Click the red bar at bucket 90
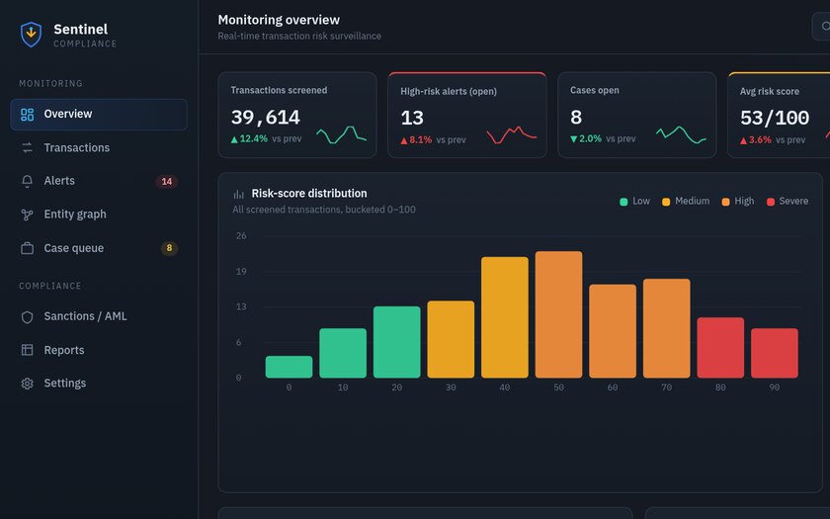The width and height of the screenshot is (830, 519). (x=775, y=353)
